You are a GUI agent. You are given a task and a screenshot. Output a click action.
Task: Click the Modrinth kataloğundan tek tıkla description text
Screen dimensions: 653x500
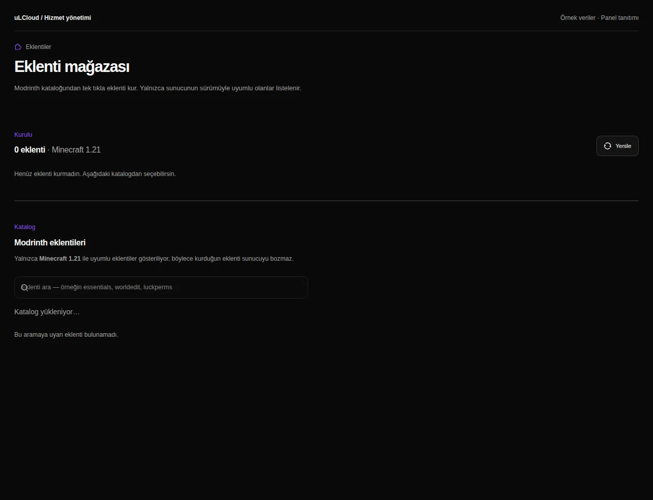[158, 88]
